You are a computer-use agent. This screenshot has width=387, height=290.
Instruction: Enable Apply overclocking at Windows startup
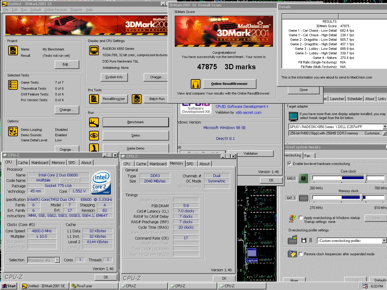tap(301, 217)
